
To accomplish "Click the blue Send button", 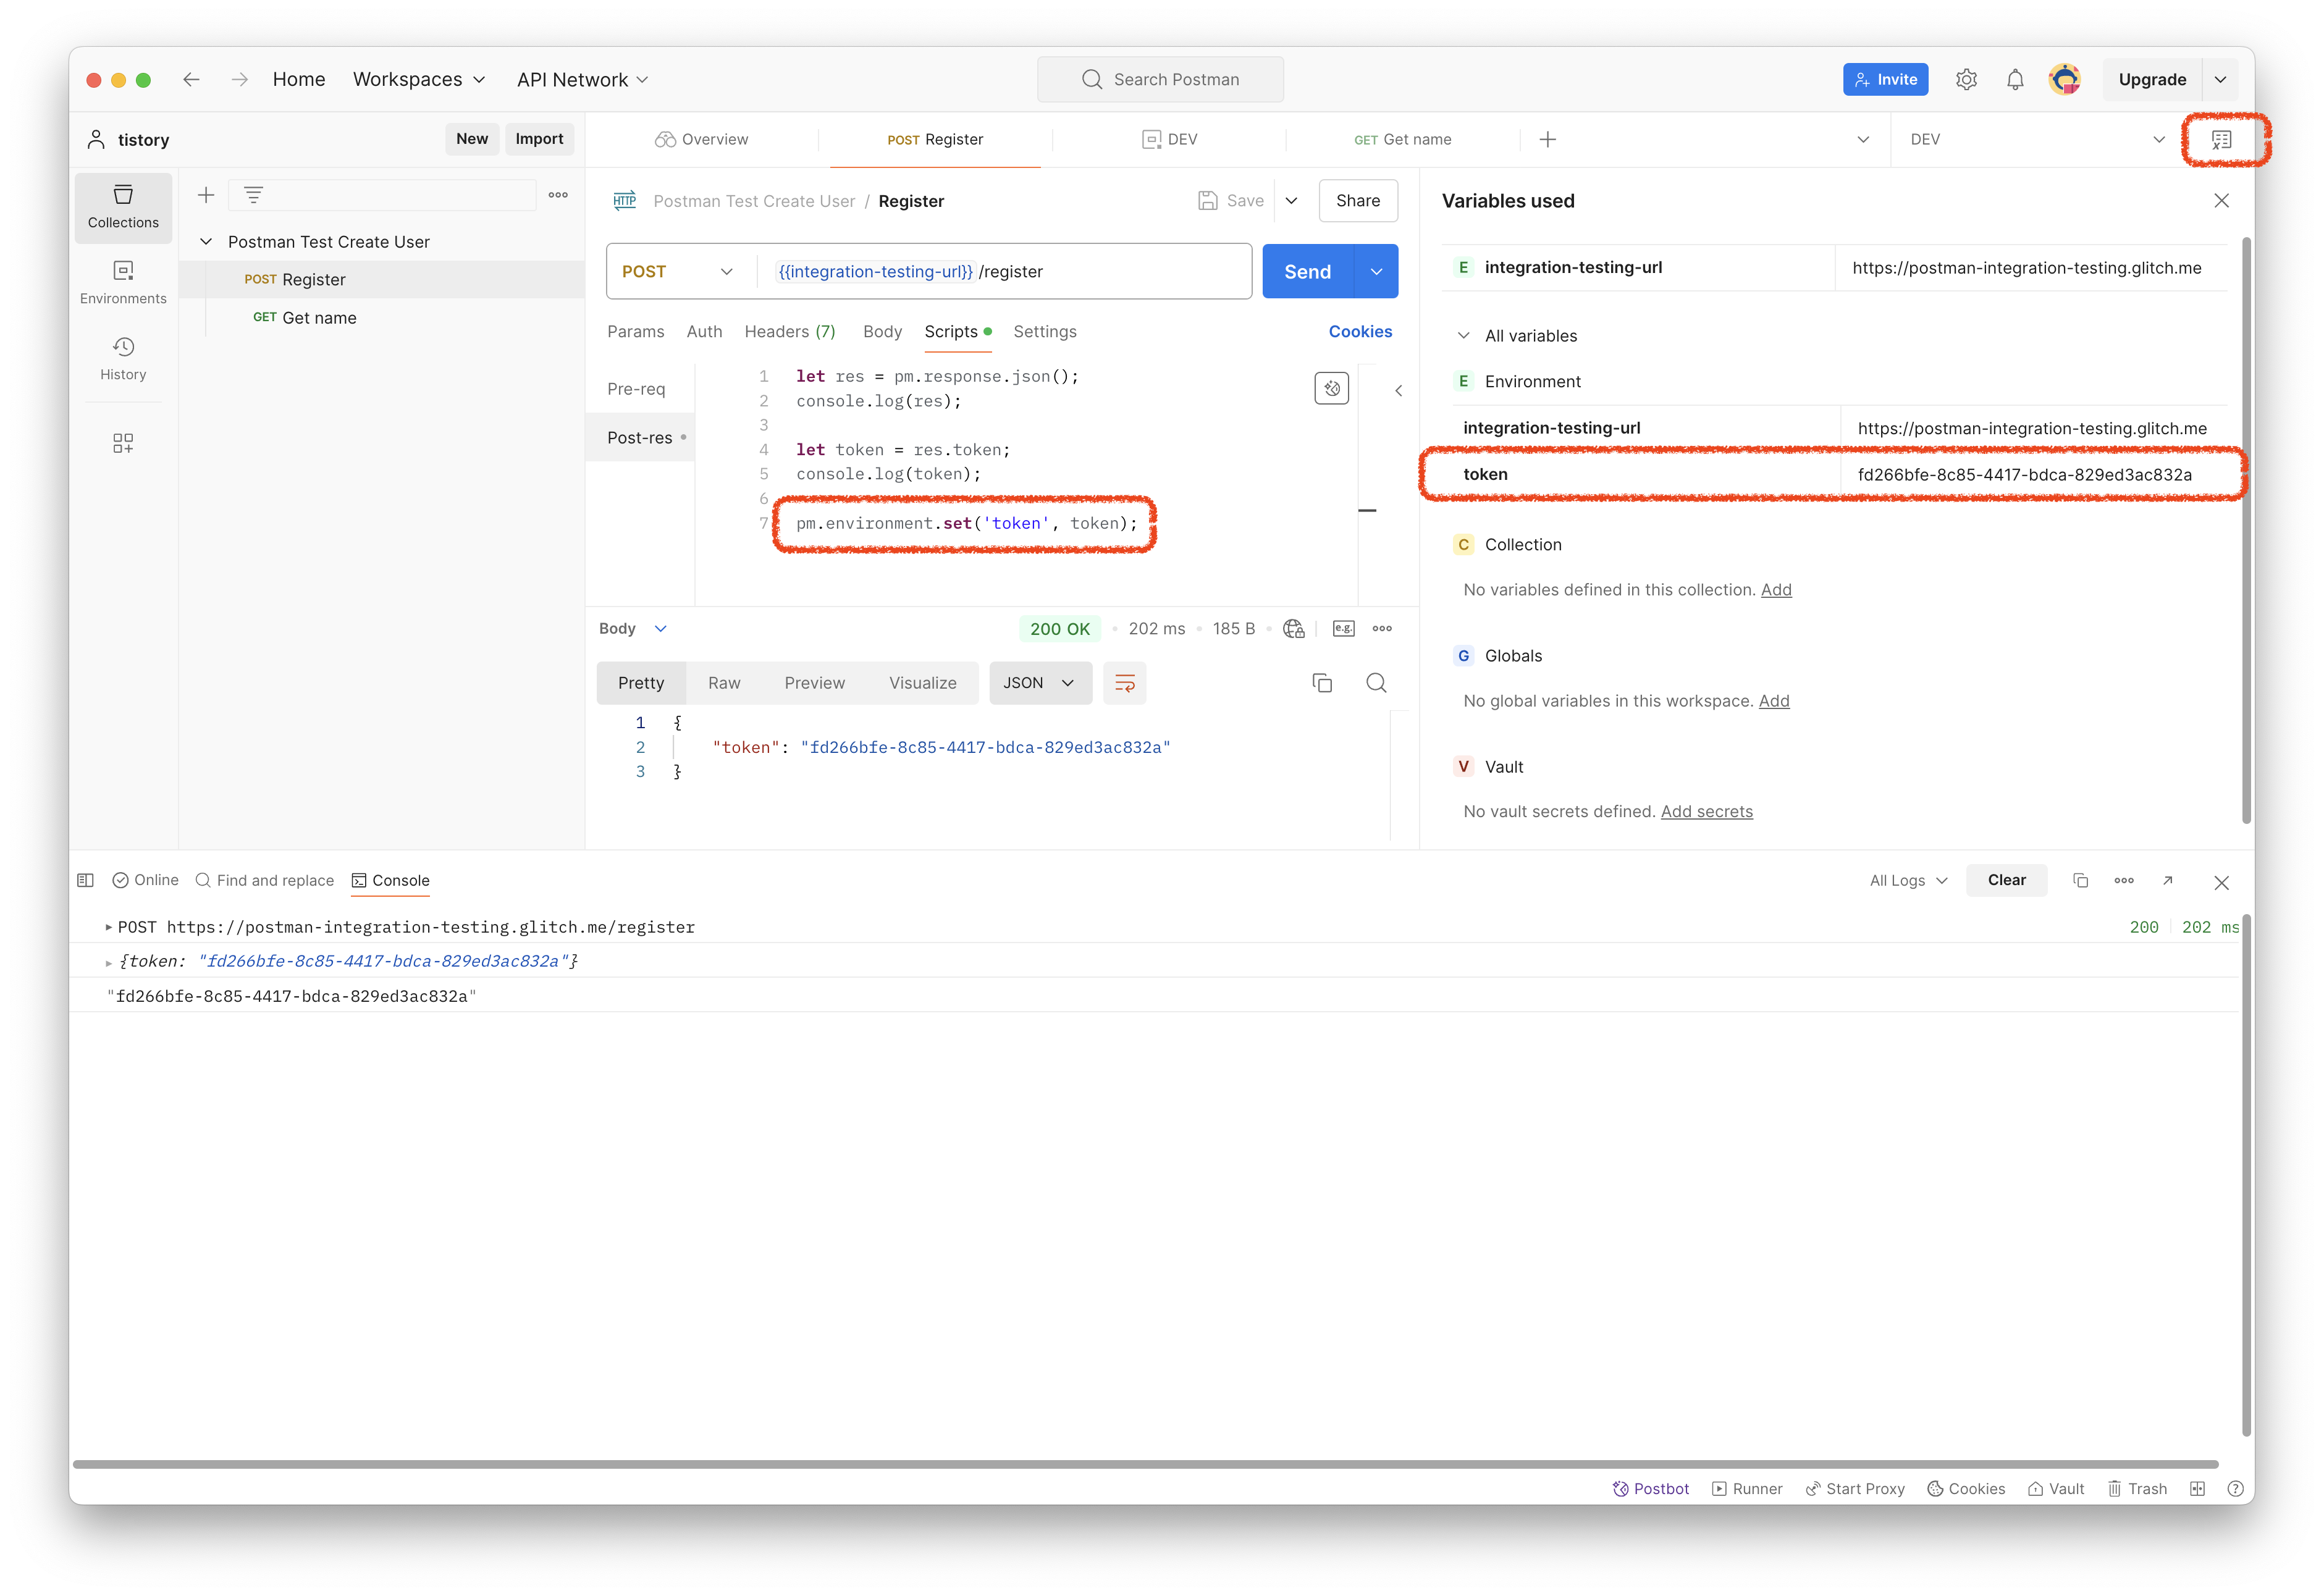I will tap(1307, 272).
